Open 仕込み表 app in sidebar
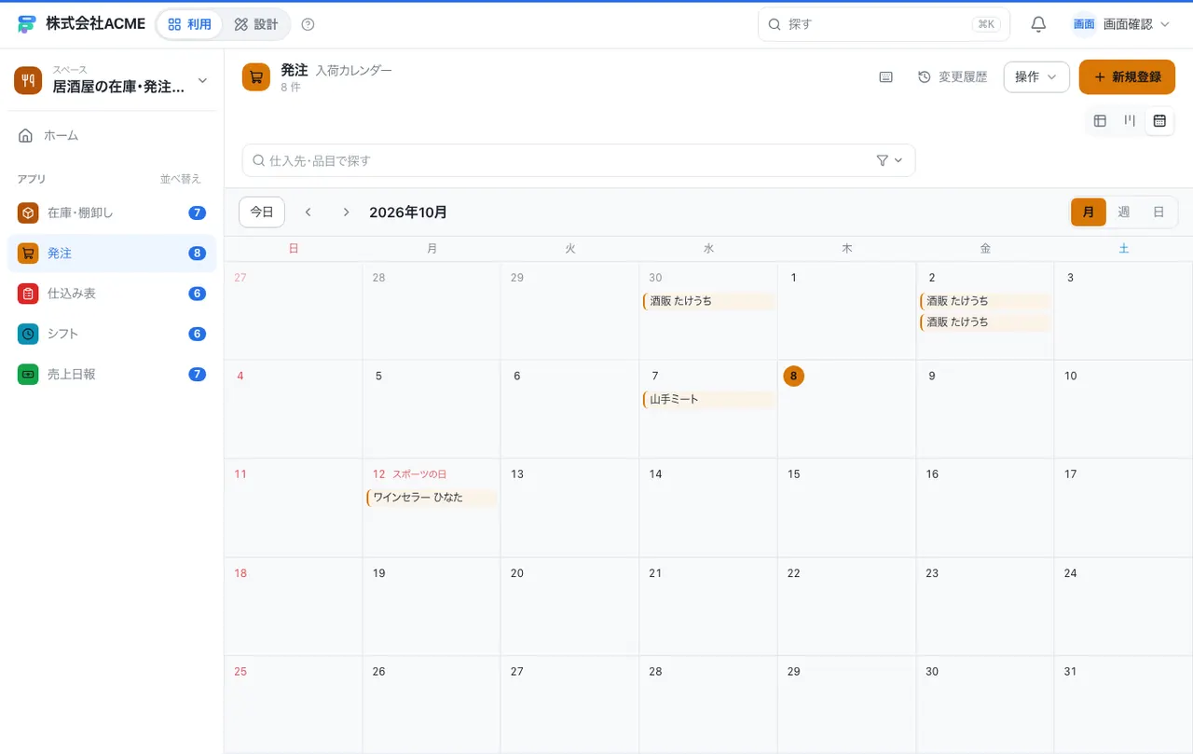The height and width of the screenshot is (754, 1193). tap(112, 294)
